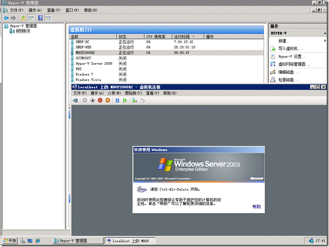Click the Forward arrow in Hyper-V Manager toolbar
Screen dimensions: 329x247
[14, 18]
